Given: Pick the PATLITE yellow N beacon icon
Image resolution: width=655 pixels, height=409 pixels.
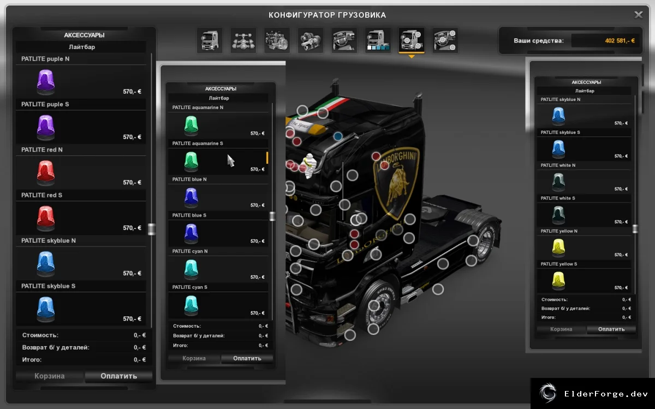Looking at the screenshot, I should (x=558, y=247).
